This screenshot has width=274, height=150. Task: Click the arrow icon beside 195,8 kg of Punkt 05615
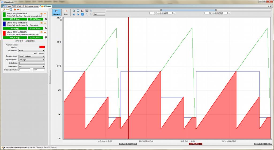46,19
